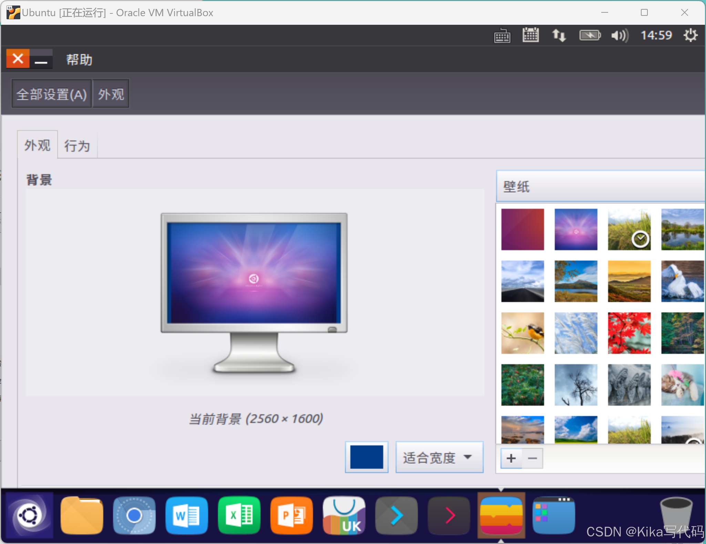Open the sound volume indicator
This screenshot has width=706, height=544.
point(620,35)
